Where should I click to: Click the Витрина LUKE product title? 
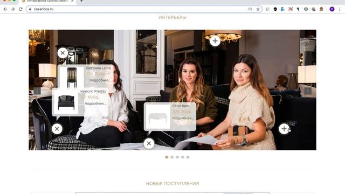click(x=99, y=68)
